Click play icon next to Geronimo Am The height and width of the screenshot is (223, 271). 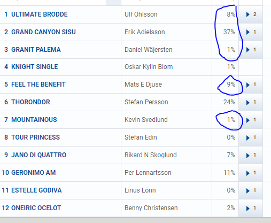click(x=247, y=173)
